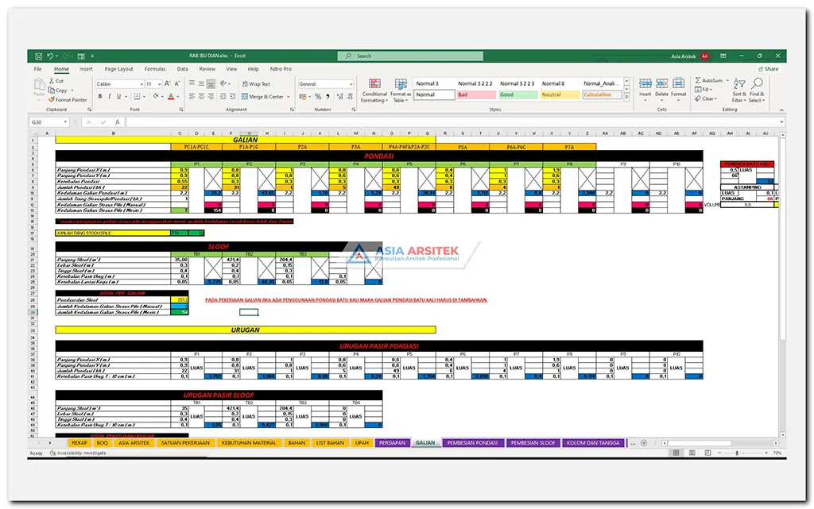Increase the font size
This screenshot has height=509, width=814.
click(167, 83)
